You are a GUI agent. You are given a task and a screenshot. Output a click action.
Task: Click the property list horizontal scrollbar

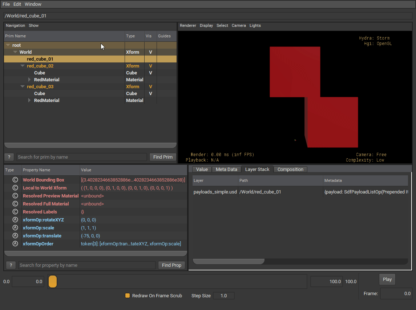(96, 253)
